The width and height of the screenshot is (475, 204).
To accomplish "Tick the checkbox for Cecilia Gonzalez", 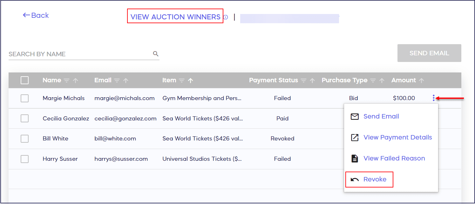I will pyautogui.click(x=24, y=119).
